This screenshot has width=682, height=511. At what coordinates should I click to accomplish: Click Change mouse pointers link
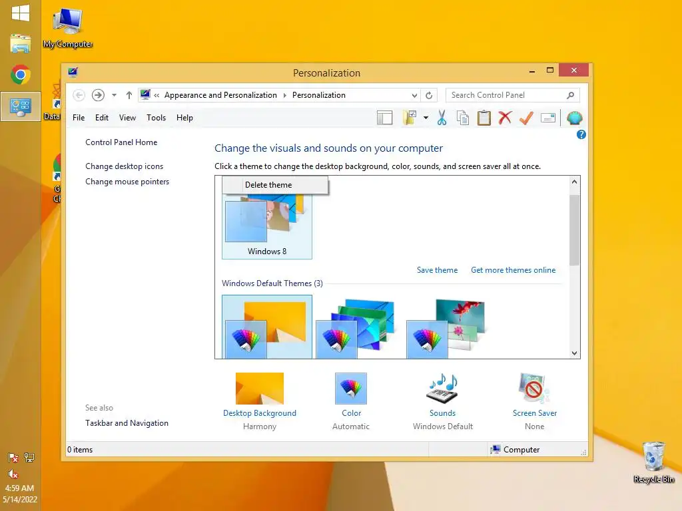pos(127,182)
